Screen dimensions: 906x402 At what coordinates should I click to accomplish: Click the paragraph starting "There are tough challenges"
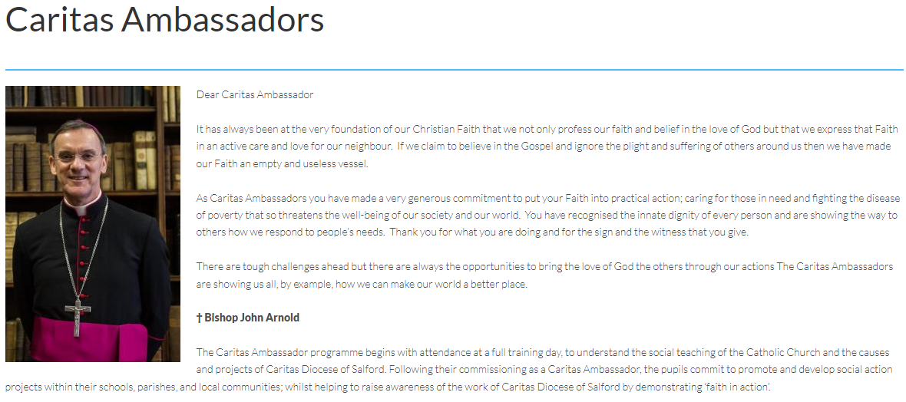pos(544,275)
